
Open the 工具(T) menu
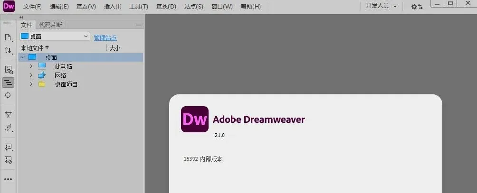click(x=139, y=7)
